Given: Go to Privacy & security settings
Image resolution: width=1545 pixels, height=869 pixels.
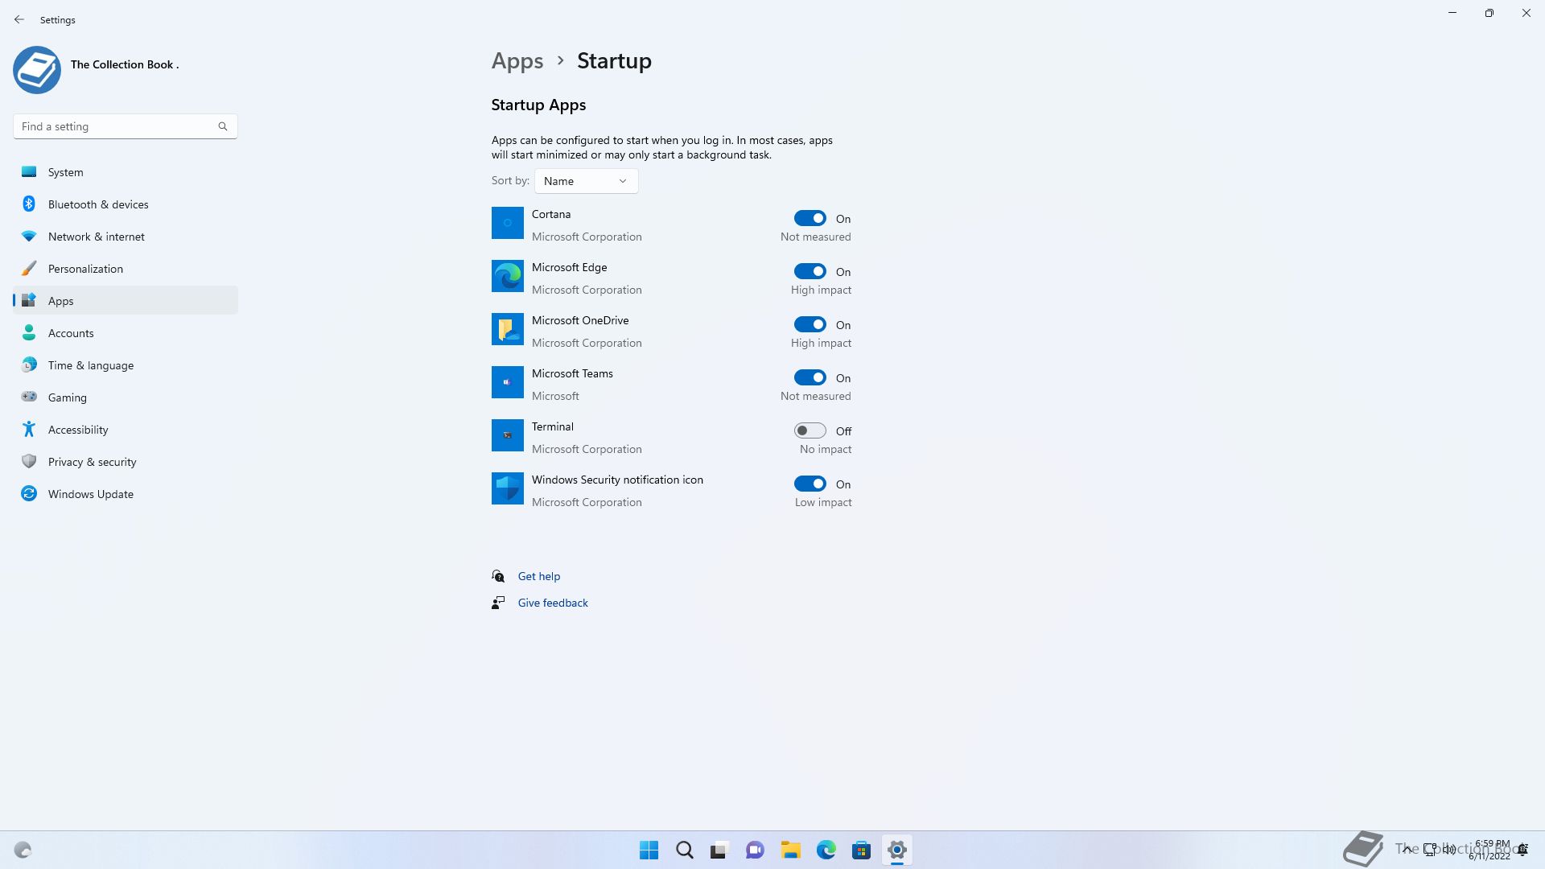Looking at the screenshot, I should (x=126, y=462).
